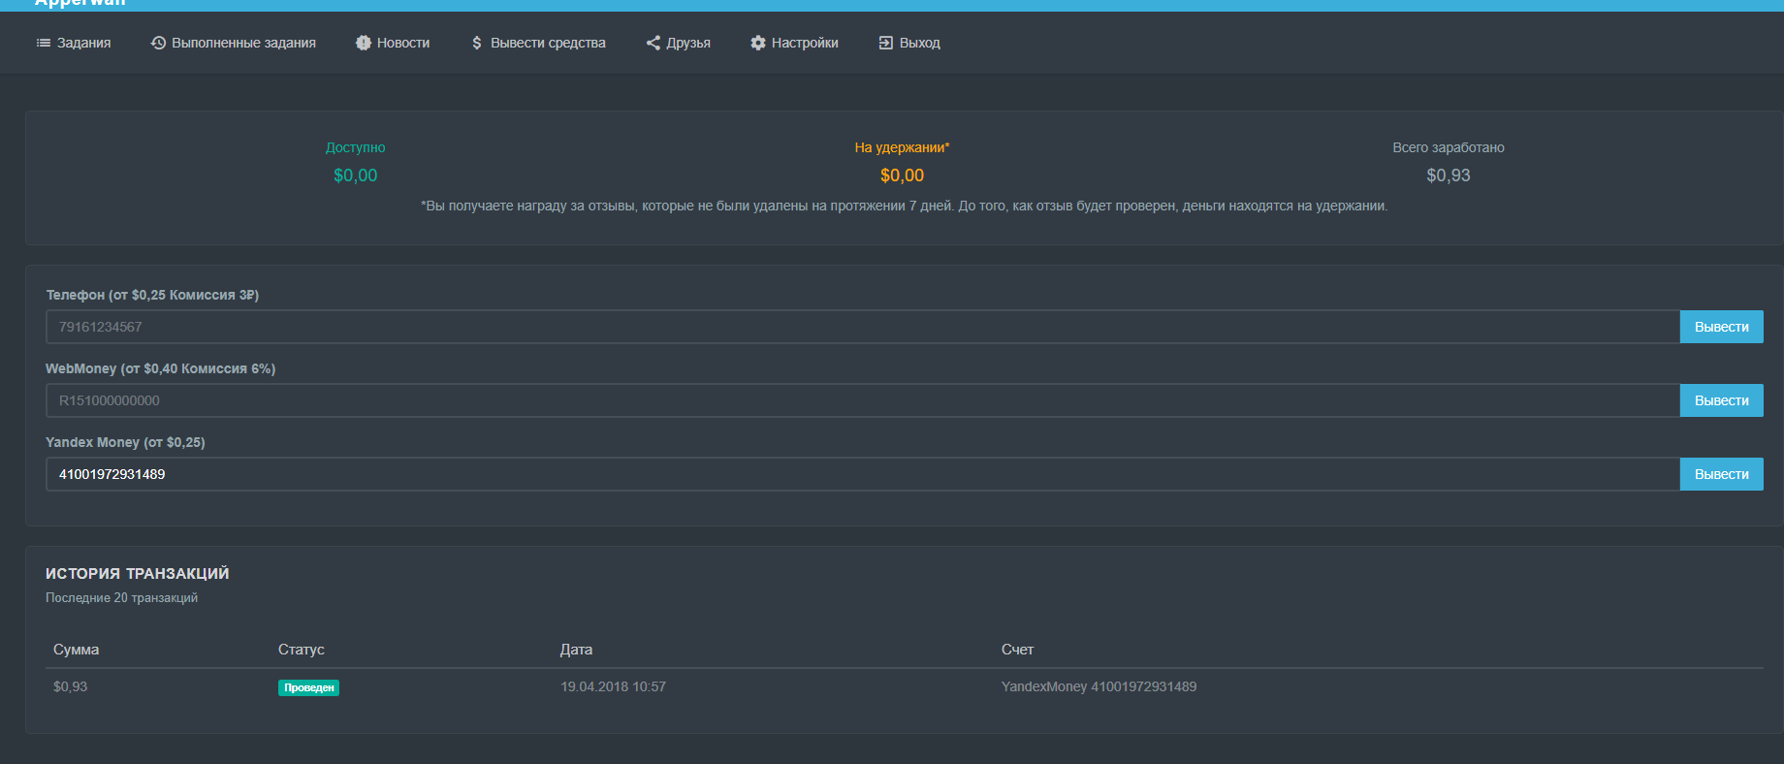
Task: Click Вывести button for the Yandex Money withdrawal
Action: coord(1721,474)
